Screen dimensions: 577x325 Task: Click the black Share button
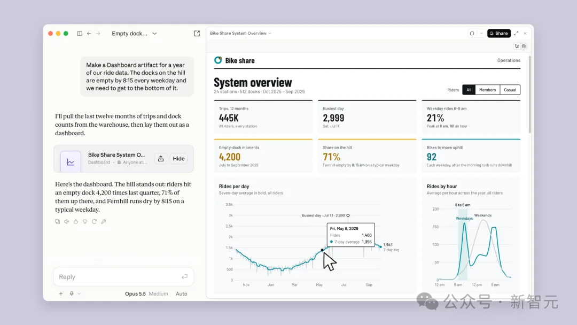(x=498, y=34)
